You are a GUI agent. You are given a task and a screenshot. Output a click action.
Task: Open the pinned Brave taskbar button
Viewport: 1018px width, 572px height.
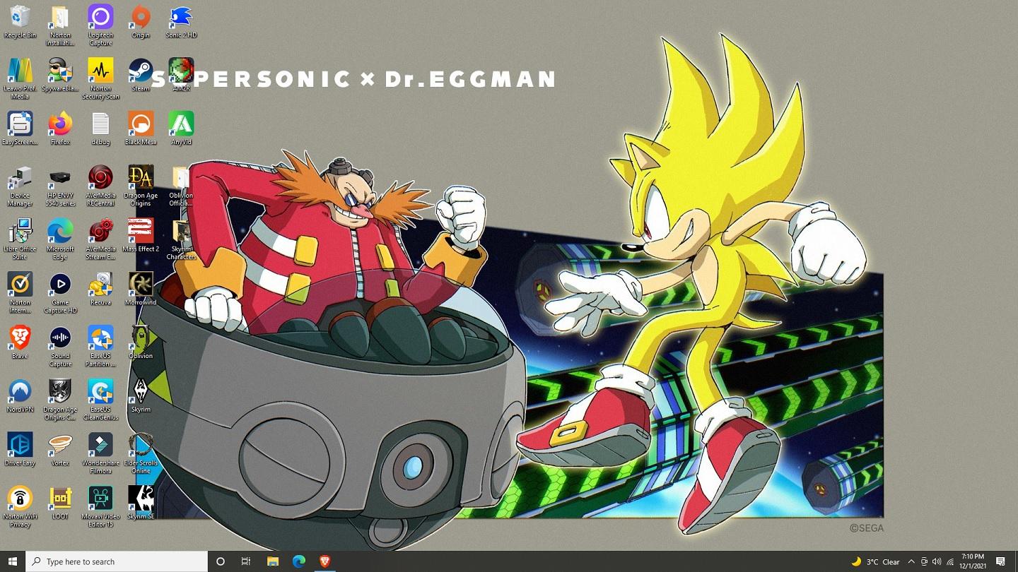coord(324,561)
